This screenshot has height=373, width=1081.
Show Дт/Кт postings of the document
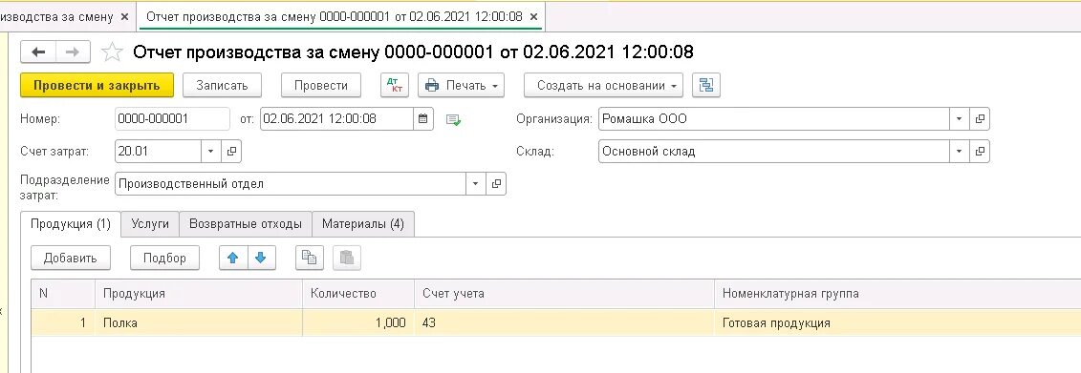click(395, 85)
